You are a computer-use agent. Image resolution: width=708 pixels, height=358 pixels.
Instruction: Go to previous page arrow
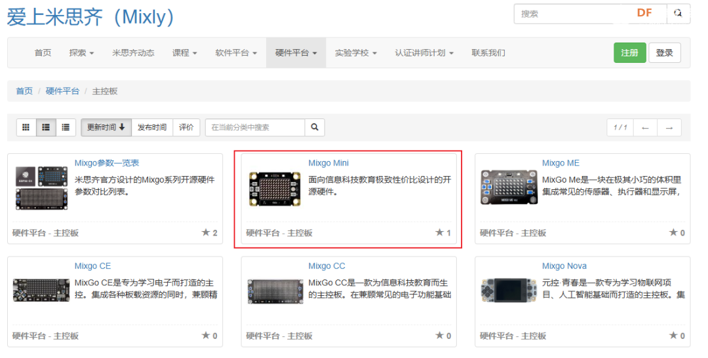coord(645,128)
